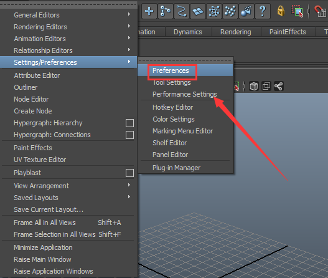Expand the Relationship Editors submenu
This screenshot has height=278, width=328.
pos(68,50)
